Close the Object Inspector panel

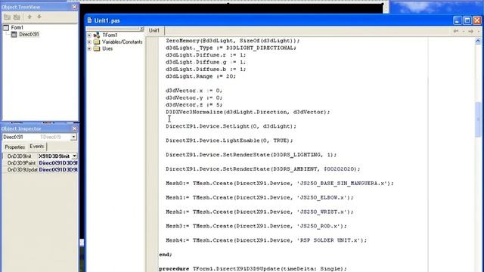tap(74, 128)
